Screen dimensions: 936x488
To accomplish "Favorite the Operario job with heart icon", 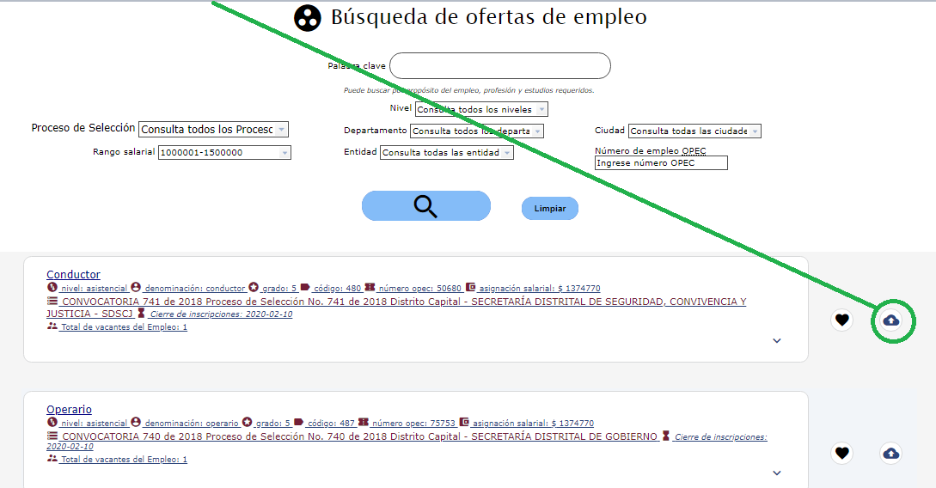I will coord(842,453).
